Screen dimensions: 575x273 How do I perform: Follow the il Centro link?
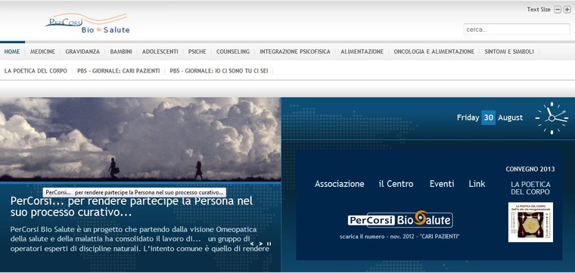pyautogui.click(x=396, y=184)
